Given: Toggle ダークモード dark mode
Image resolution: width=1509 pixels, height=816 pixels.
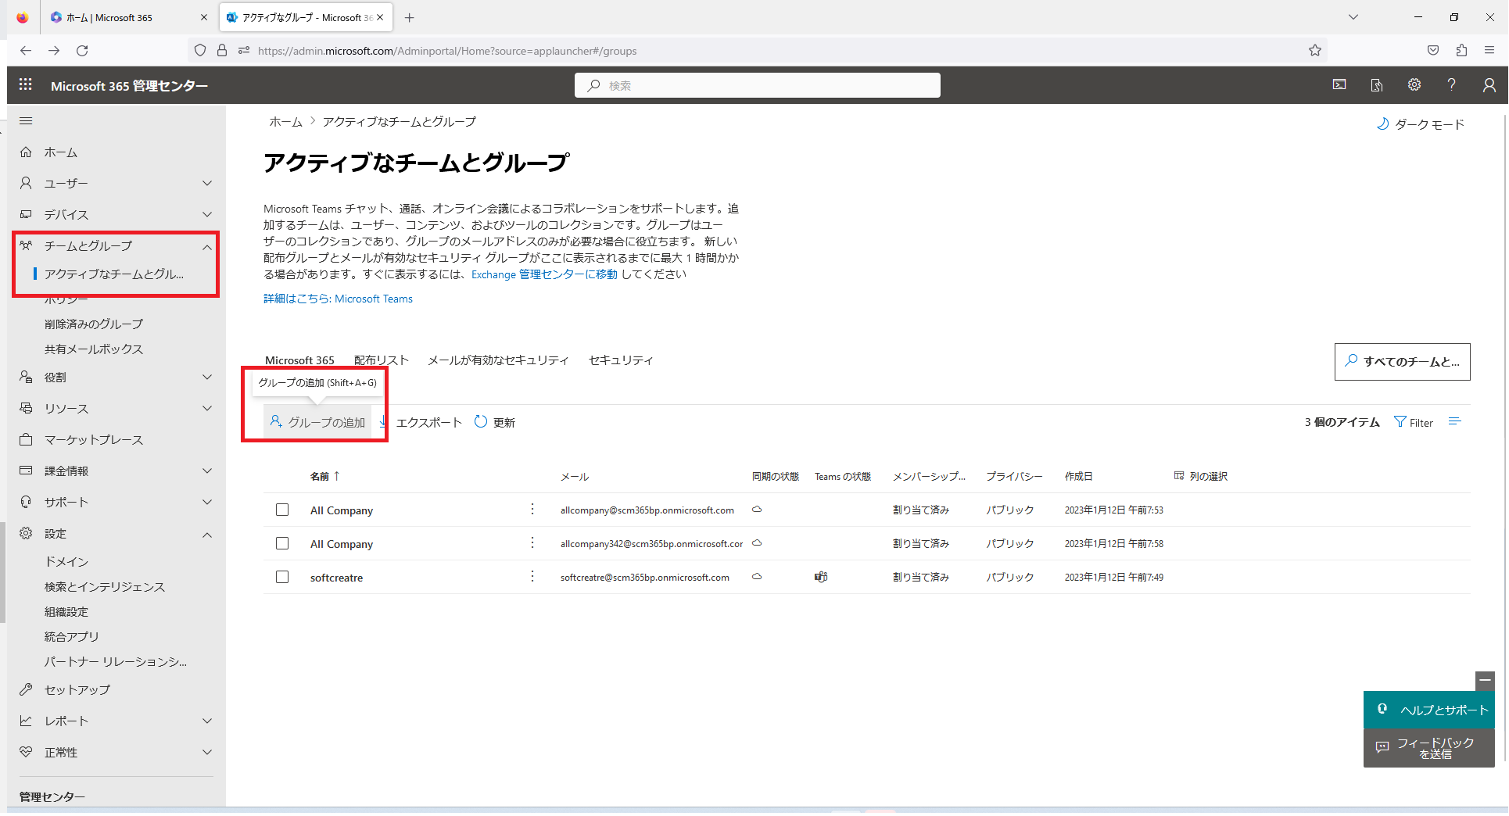Looking at the screenshot, I should (1420, 124).
